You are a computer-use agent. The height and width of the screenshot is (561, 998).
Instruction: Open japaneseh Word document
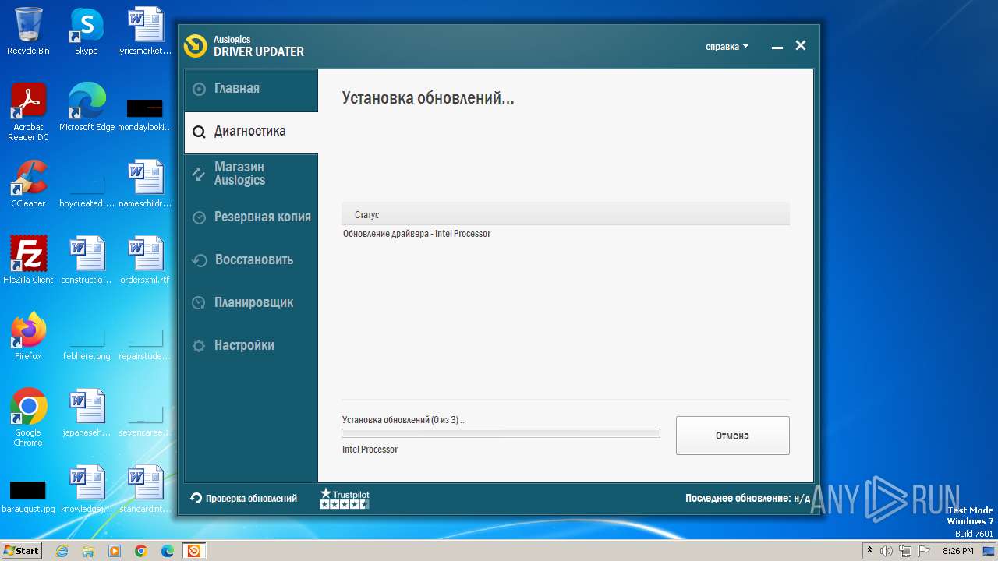pyautogui.click(x=87, y=413)
